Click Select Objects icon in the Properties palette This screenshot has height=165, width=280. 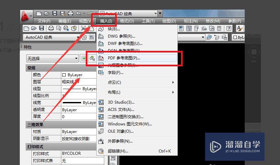point(92,58)
